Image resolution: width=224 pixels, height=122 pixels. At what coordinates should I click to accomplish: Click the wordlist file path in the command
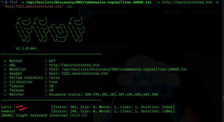(x=89, y=2)
